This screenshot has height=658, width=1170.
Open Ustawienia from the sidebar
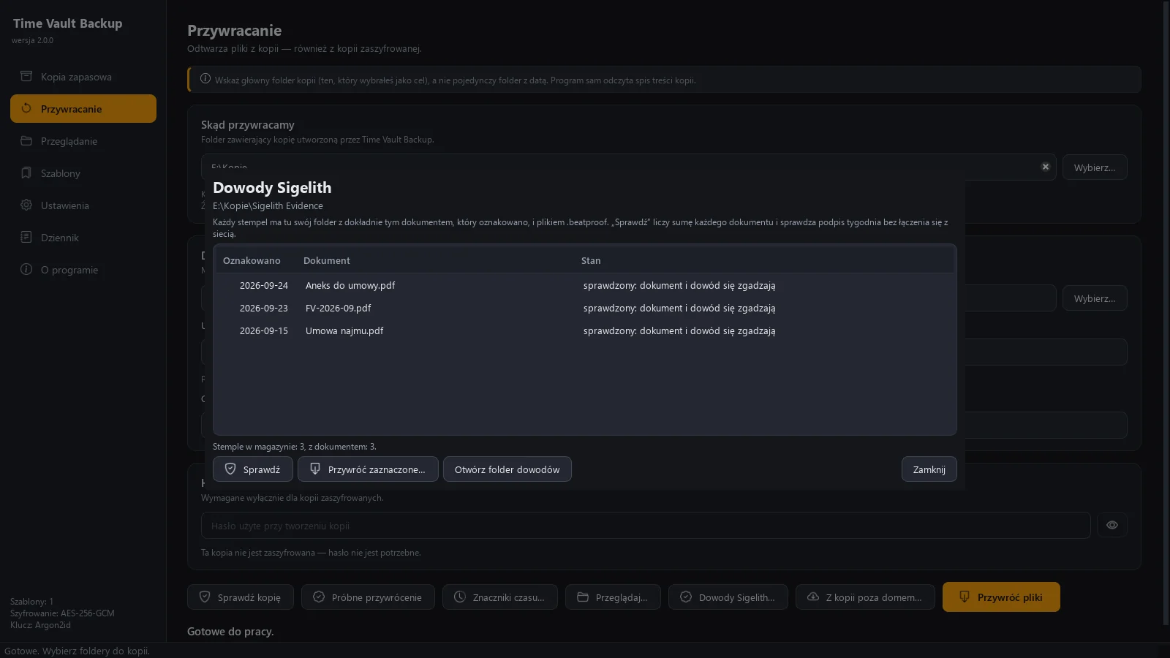point(83,205)
